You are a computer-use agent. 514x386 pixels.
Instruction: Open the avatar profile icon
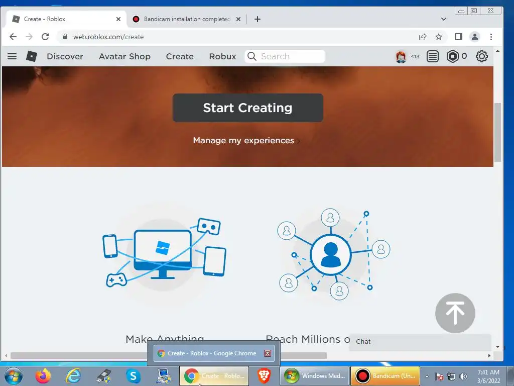point(401,57)
